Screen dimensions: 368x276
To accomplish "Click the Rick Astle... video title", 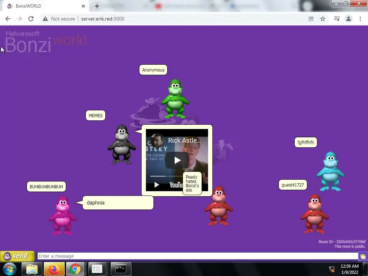I will point(184,141).
